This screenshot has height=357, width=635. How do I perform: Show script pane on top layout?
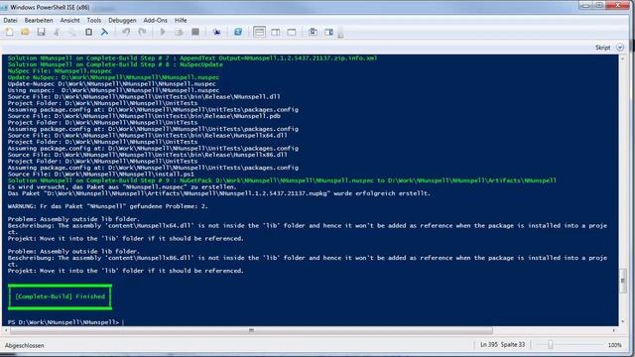259,32
